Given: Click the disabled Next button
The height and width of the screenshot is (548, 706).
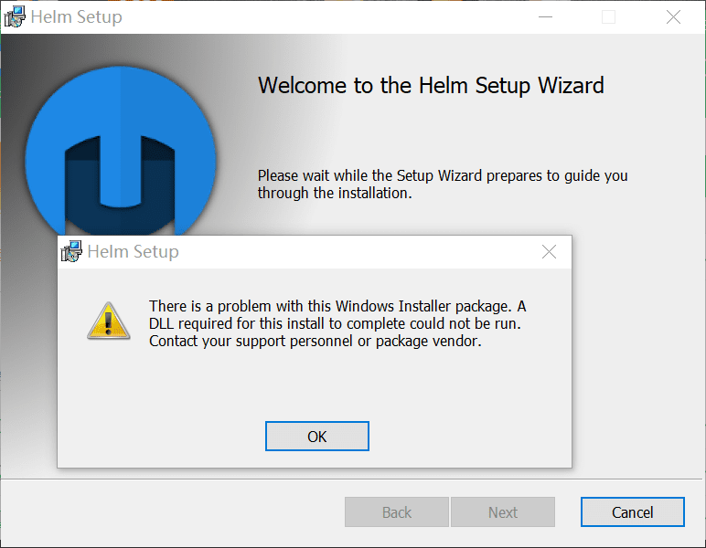Looking at the screenshot, I should coord(502,512).
